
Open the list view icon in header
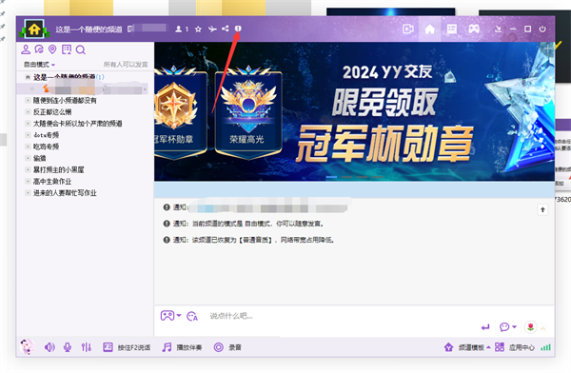pos(451,29)
